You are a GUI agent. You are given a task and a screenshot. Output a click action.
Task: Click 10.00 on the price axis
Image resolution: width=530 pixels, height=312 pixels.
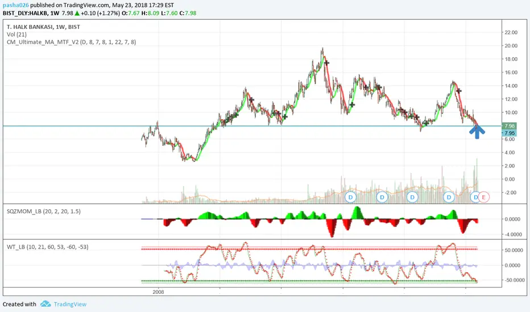click(x=511, y=112)
